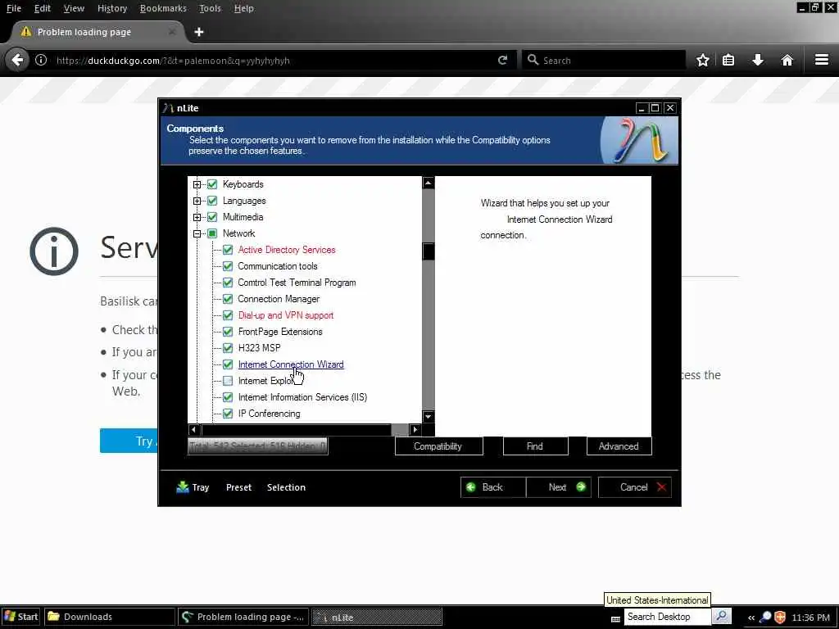This screenshot has height=629, width=839.
Task: Uncheck the Keyboards checkbox
Action: coord(212,184)
